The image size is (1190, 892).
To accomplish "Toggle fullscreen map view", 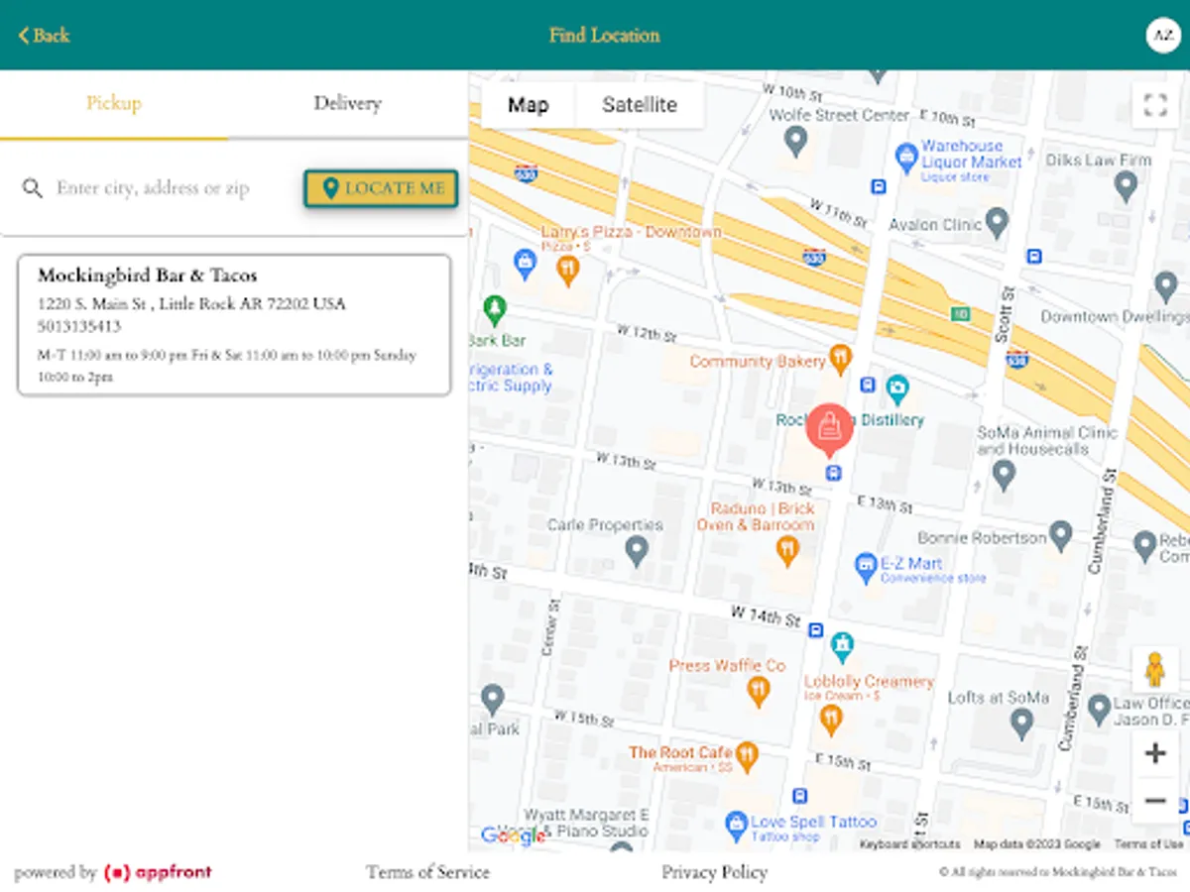I will pyautogui.click(x=1155, y=105).
